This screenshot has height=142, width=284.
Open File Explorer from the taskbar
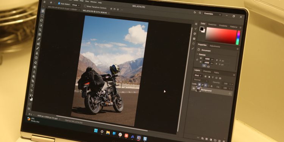point(108,133)
